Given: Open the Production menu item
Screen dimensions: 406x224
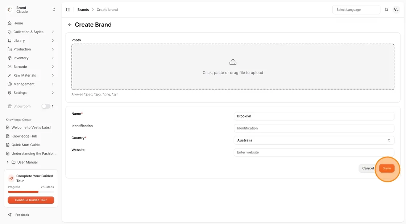Looking at the screenshot, I should [x=31, y=49].
